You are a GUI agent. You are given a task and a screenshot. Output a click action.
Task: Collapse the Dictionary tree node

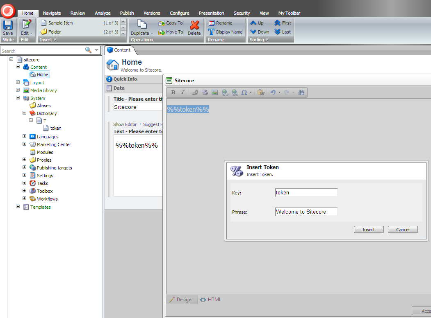coord(25,113)
